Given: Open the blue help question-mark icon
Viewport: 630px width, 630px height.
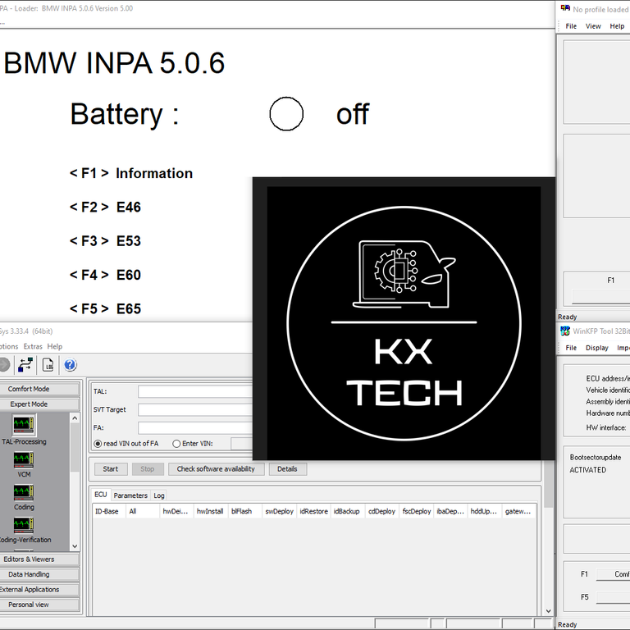Looking at the screenshot, I should point(70,365).
